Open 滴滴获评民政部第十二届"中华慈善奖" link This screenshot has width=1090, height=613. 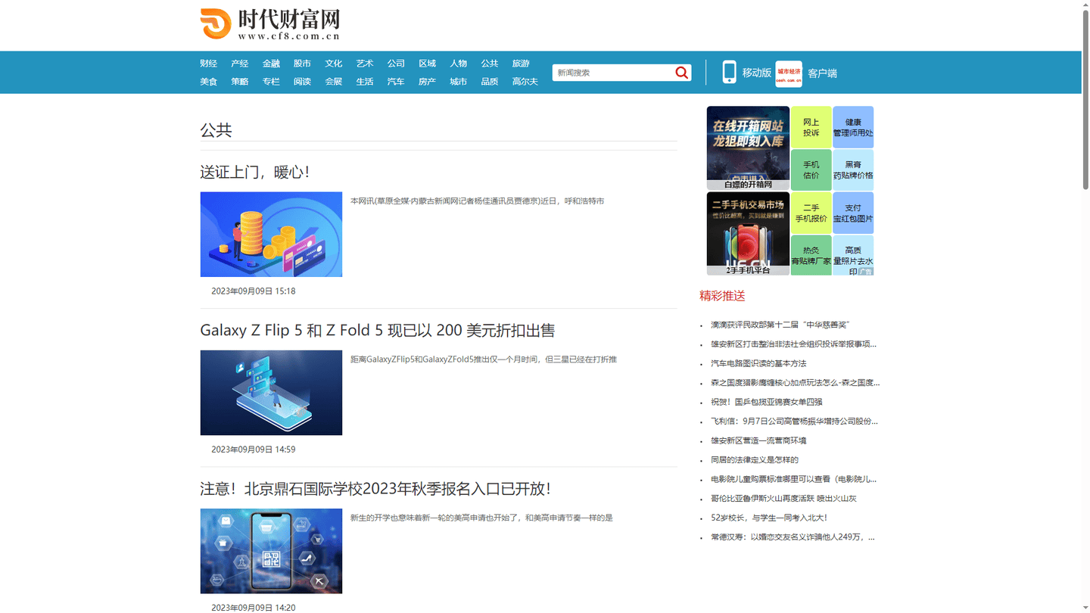[x=780, y=325]
